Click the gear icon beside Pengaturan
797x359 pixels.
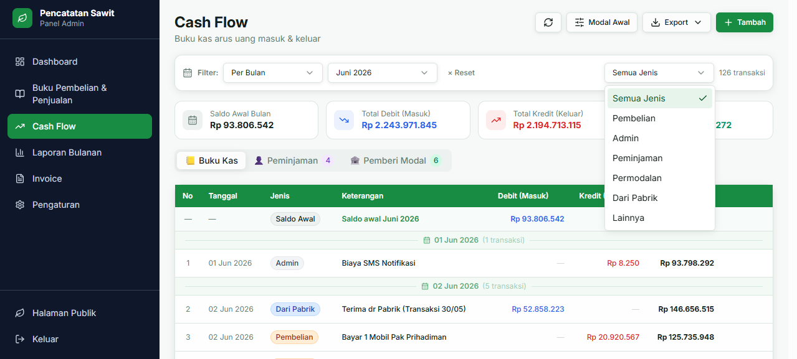tap(20, 205)
